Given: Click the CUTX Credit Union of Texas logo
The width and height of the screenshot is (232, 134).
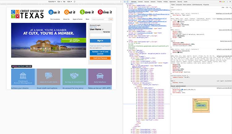Looking at the screenshot, I should point(27,14).
